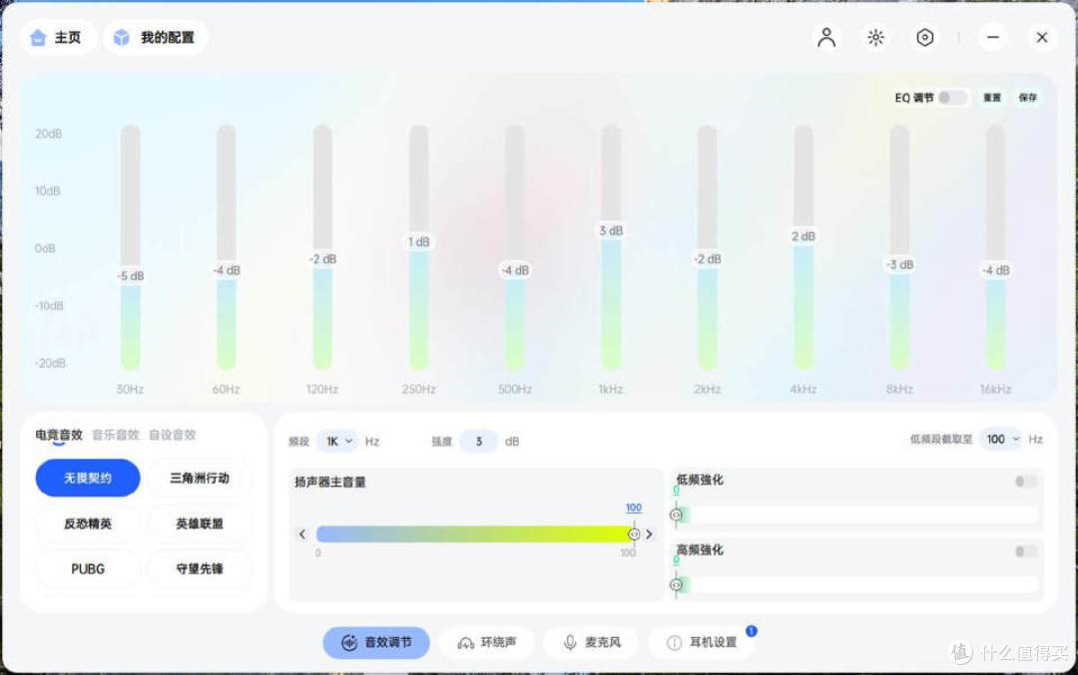The height and width of the screenshot is (675, 1078).
Task: Toggle the 低频强化 bass boost switch
Action: tap(1026, 482)
